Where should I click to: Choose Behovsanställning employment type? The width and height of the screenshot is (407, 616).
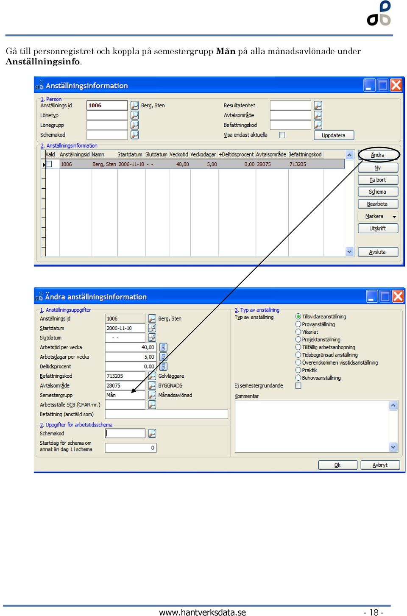pos(298,378)
